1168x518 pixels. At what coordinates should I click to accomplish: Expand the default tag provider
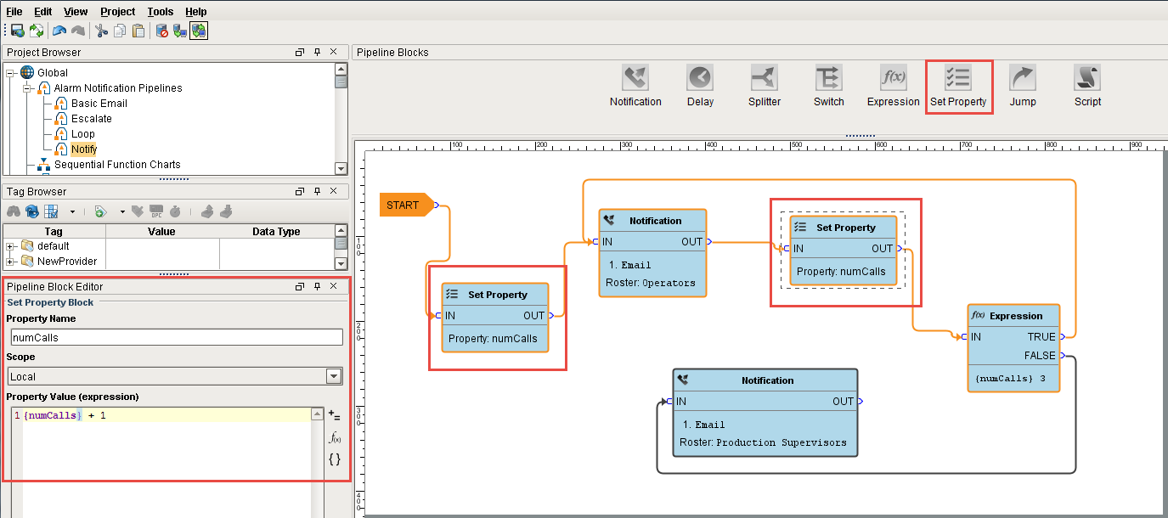[8, 245]
